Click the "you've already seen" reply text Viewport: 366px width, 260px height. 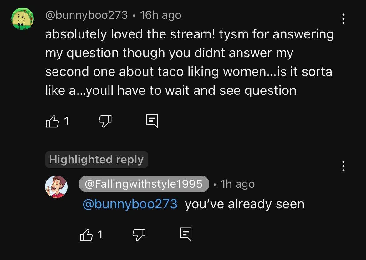[245, 204]
